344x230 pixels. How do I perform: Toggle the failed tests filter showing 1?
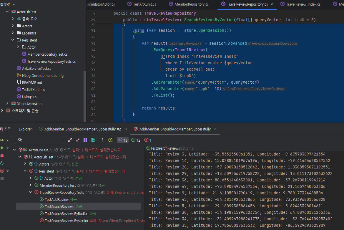(x=148, y=140)
